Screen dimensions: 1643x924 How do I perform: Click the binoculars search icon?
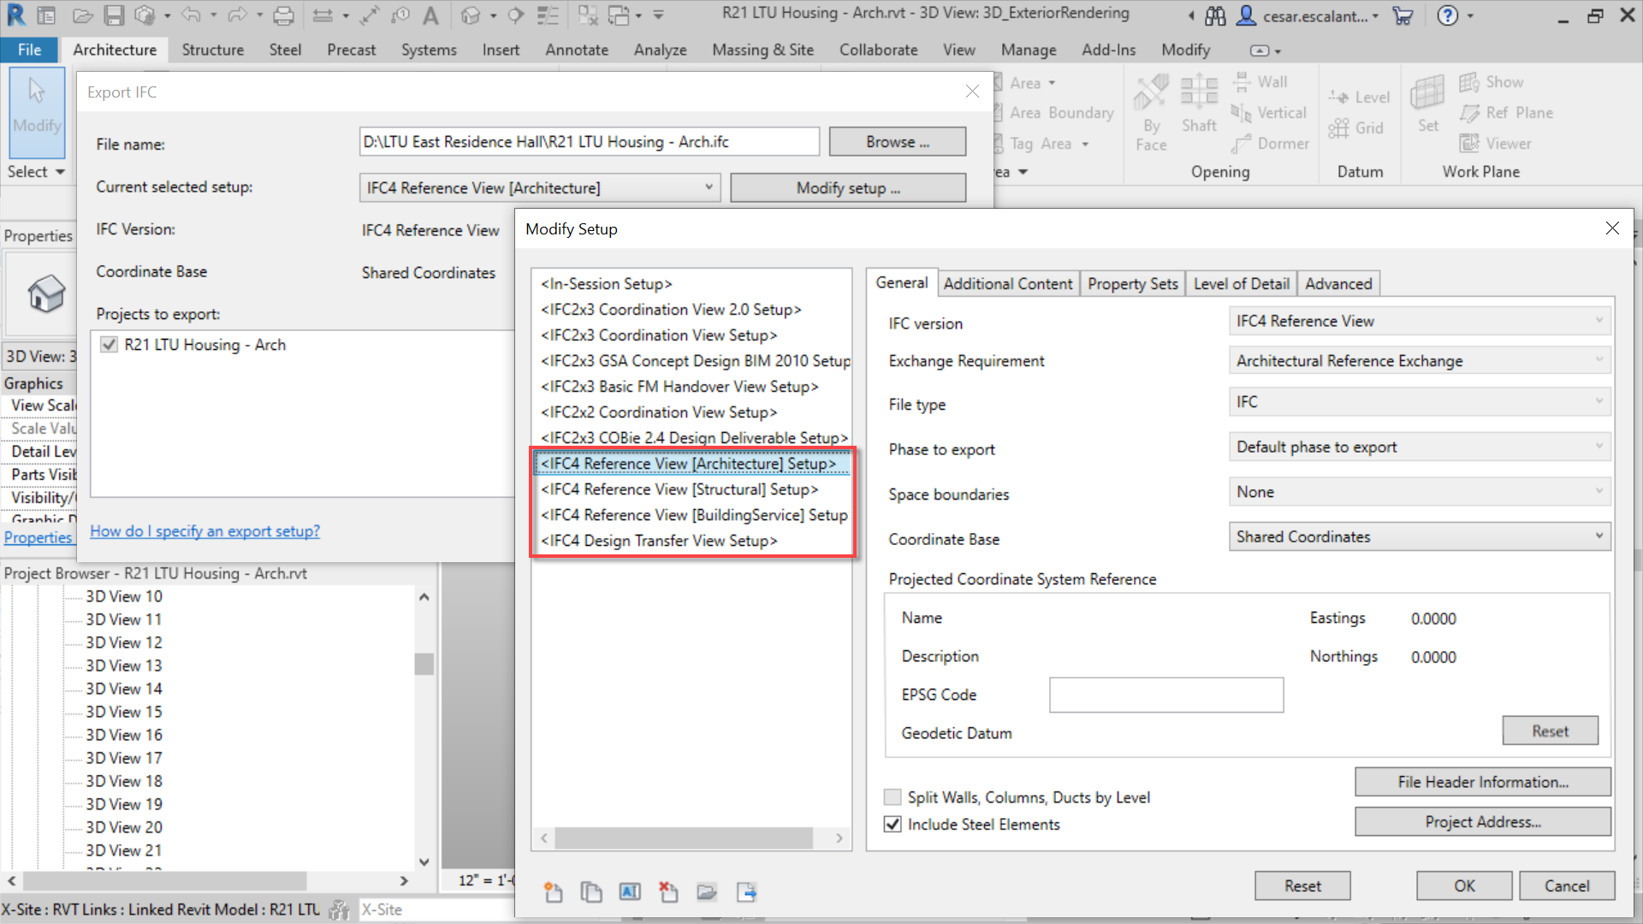pyautogui.click(x=1215, y=15)
